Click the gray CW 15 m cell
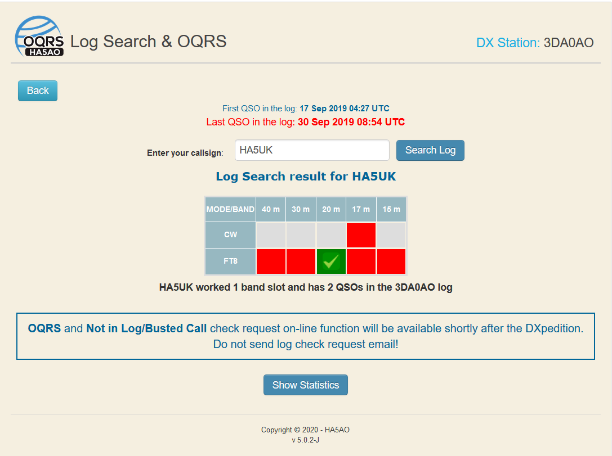612x456 pixels. pyautogui.click(x=391, y=235)
